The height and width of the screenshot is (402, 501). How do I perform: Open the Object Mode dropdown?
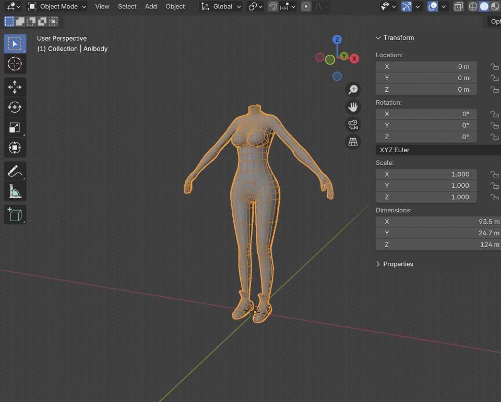57,7
